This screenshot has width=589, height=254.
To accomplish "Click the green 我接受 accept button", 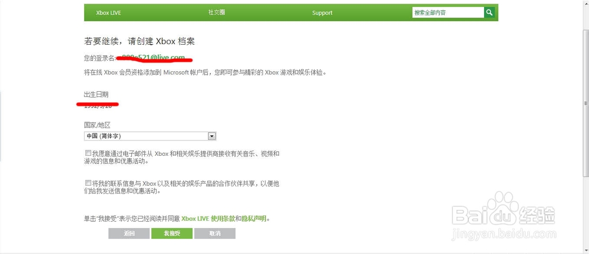I will (172, 233).
